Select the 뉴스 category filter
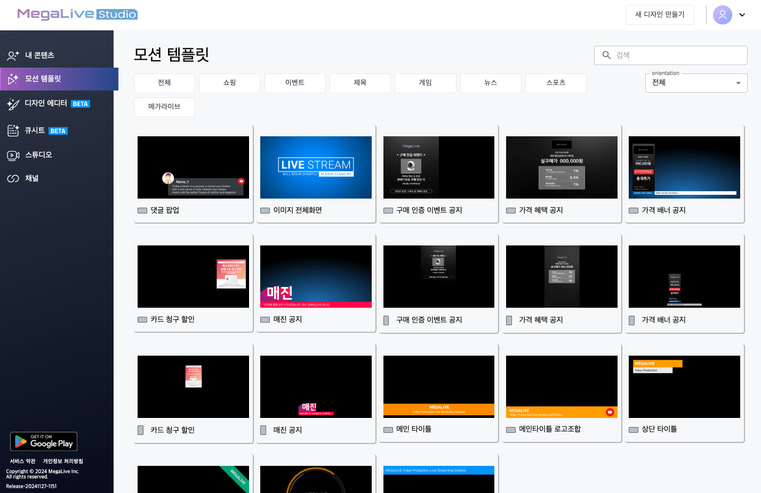Screen dimensions: 761x493 pos(491,83)
